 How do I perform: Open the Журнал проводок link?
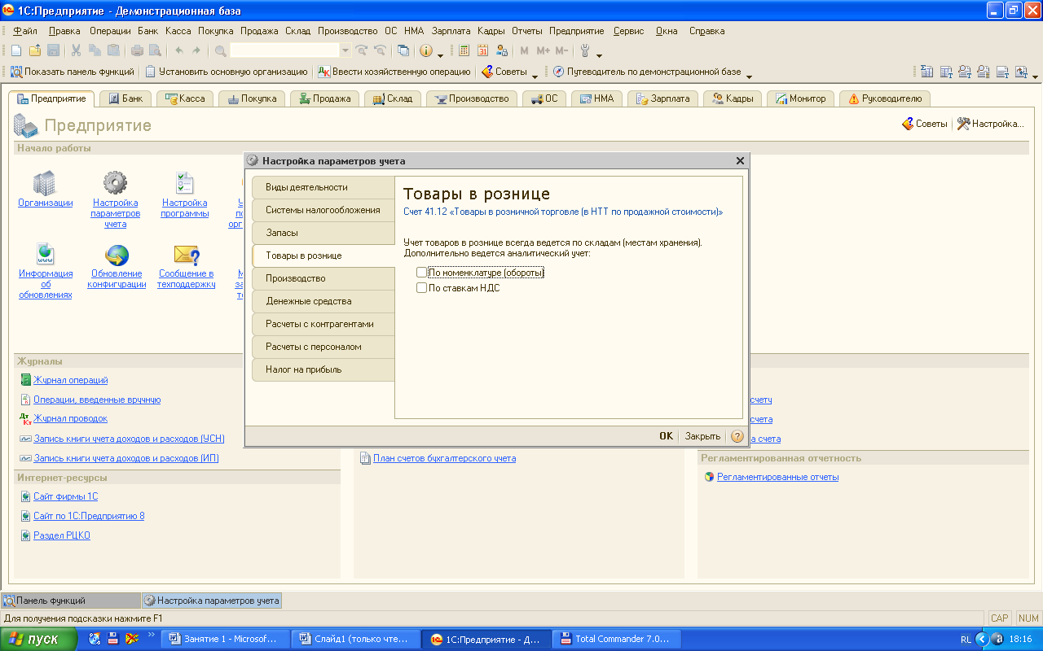(70, 418)
